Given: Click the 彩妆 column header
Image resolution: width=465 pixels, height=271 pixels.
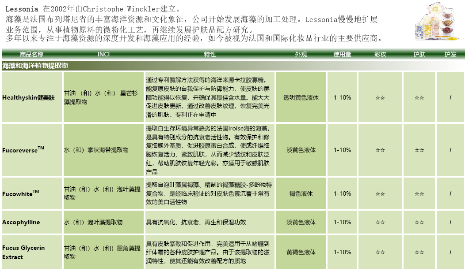Looking at the screenshot, I should pos(380,54).
